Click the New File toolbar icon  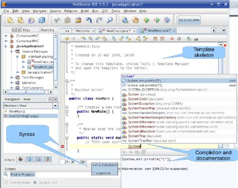tap(10, 20)
